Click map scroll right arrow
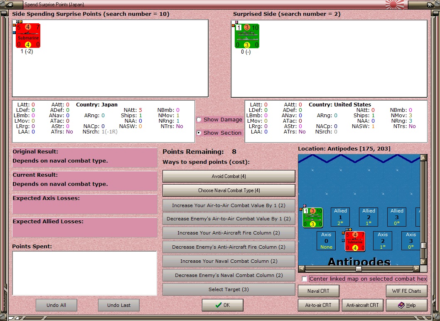 (417, 269)
